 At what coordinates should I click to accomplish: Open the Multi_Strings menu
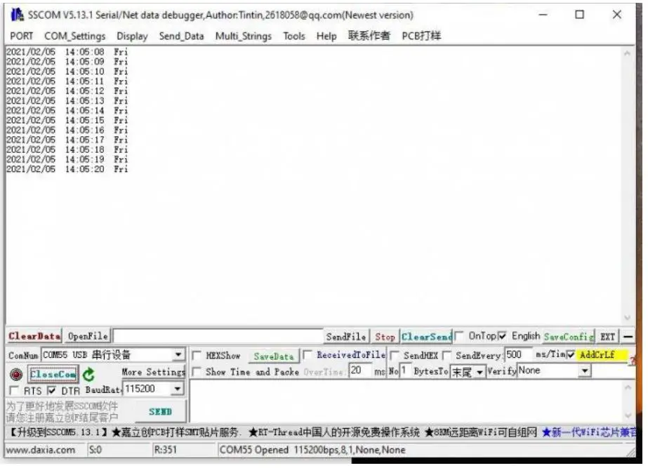(243, 36)
